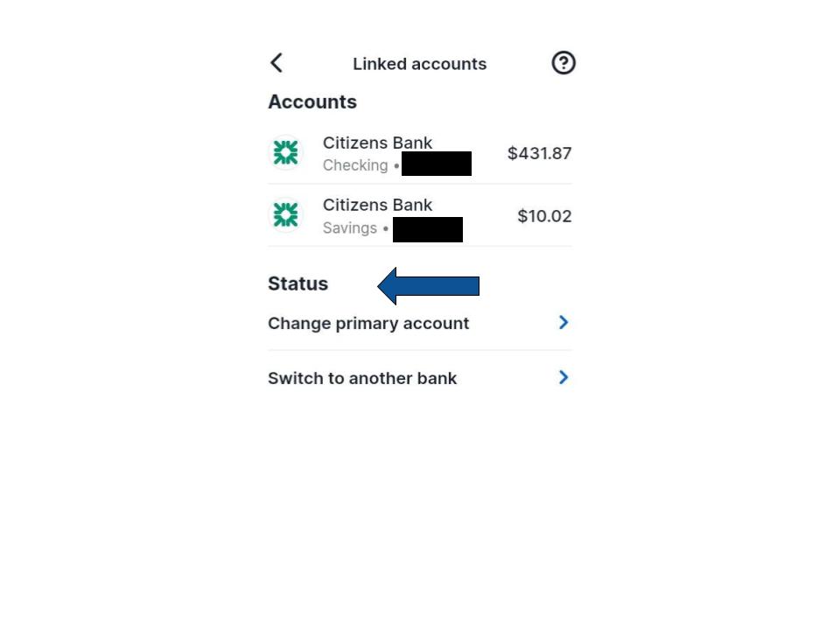
Task: Select the Citizens Bank Checking account name
Action: [377, 143]
